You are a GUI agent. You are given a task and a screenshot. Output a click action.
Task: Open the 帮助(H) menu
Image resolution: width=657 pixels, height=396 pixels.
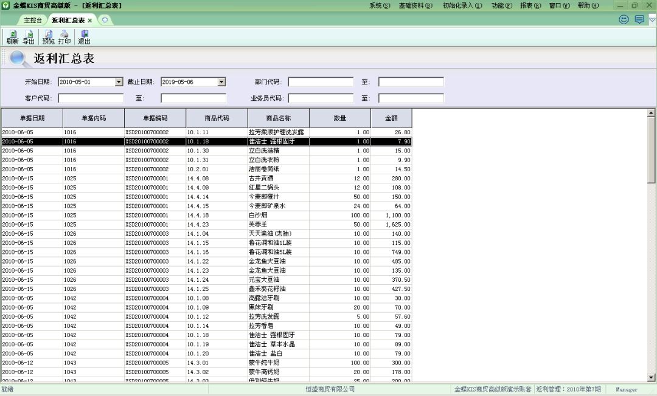(x=588, y=5)
